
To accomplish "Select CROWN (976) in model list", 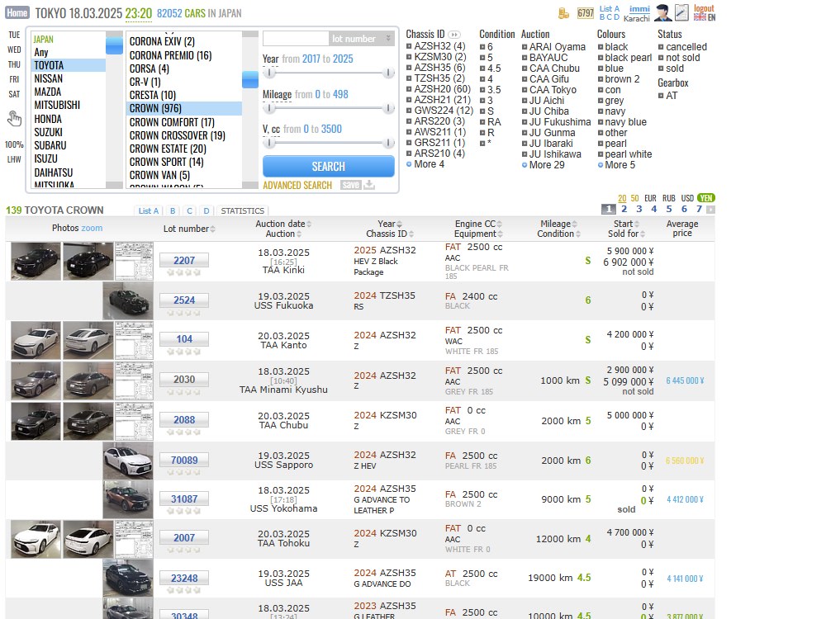I will (x=184, y=108).
